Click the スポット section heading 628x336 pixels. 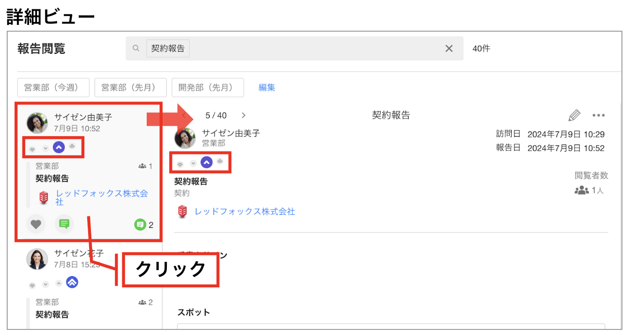[194, 312]
